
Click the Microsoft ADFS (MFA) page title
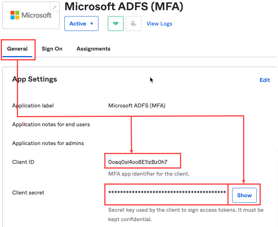coord(124,7)
